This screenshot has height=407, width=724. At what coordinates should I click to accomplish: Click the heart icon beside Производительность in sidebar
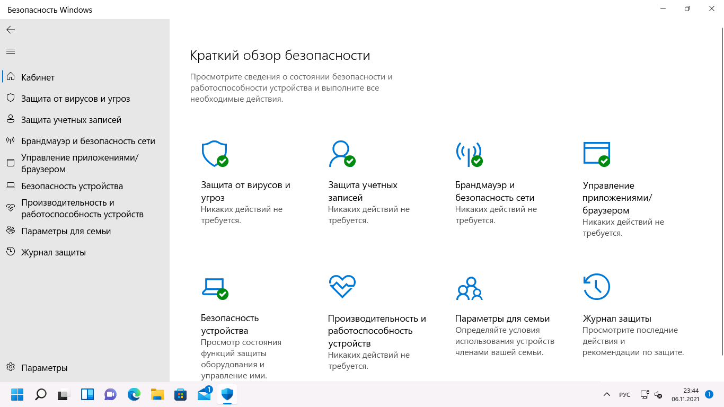click(x=10, y=208)
